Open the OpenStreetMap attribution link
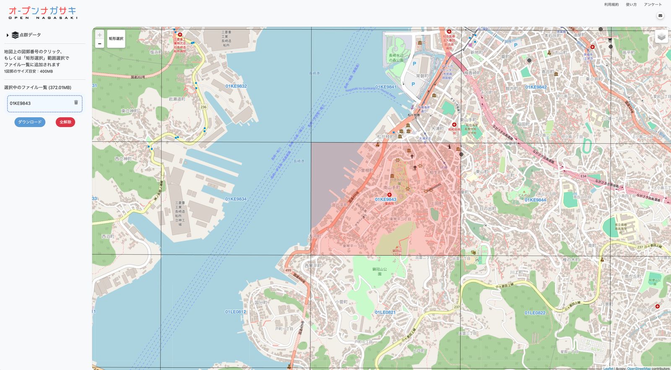The image size is (671, 370). [639, 368]
